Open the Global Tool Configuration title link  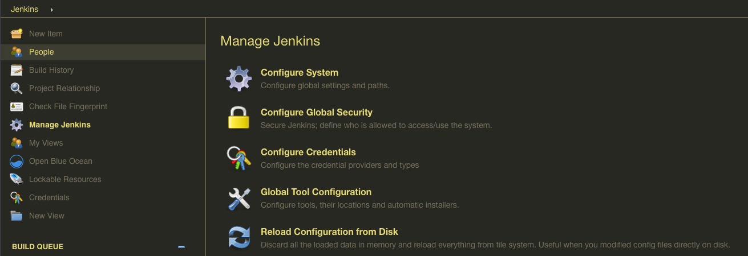click(x=316, y=192)
